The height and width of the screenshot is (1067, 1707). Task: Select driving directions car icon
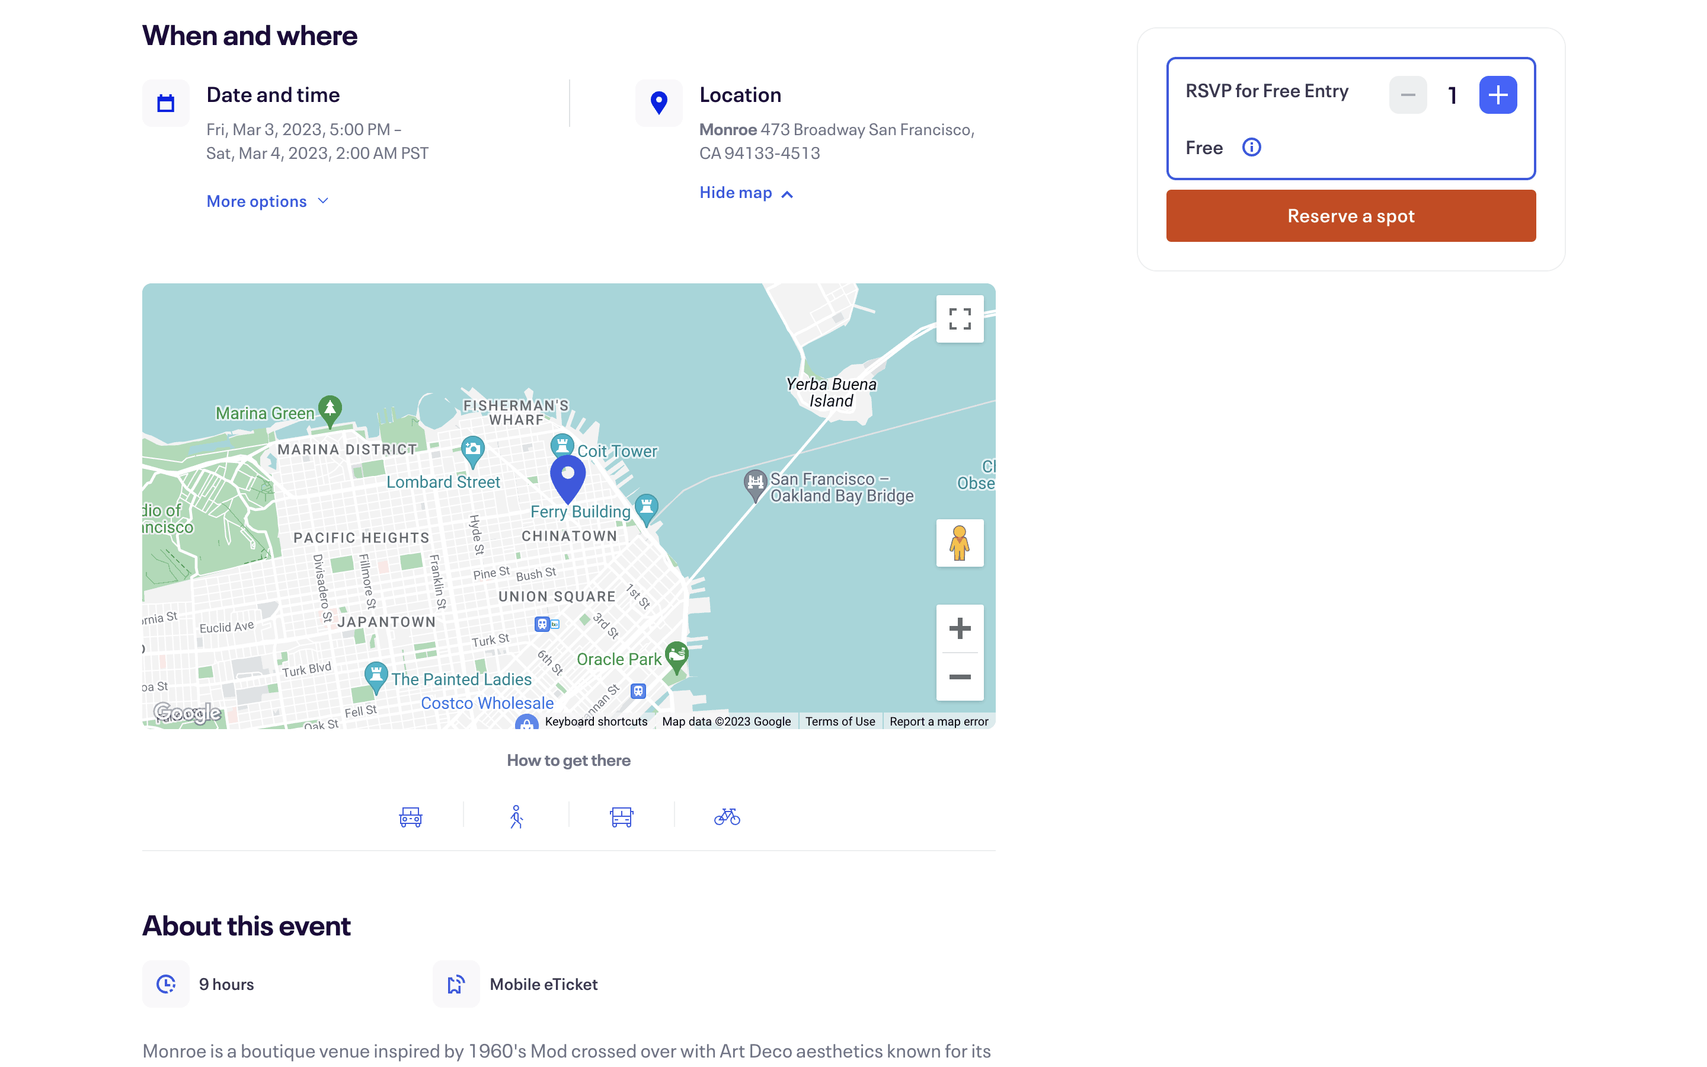(x=411, y=817)
